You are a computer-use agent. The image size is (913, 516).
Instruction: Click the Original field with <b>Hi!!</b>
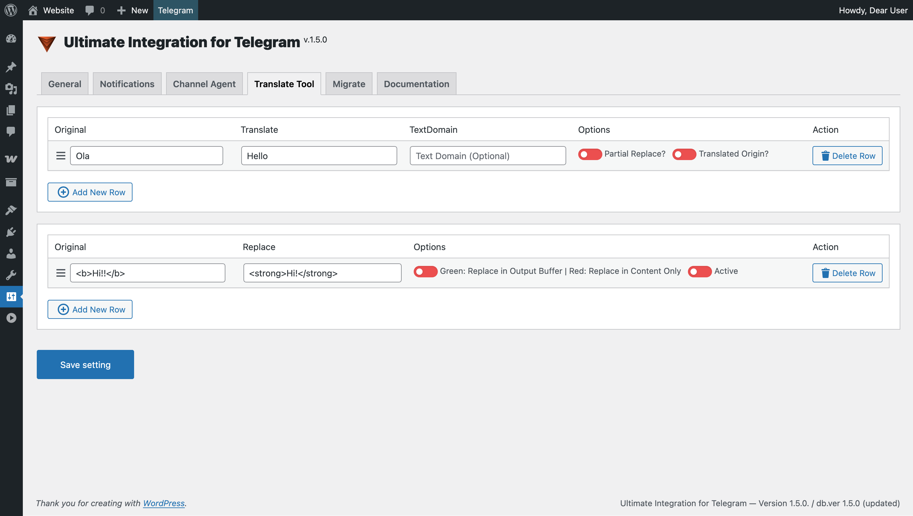[x=147, y=273]
